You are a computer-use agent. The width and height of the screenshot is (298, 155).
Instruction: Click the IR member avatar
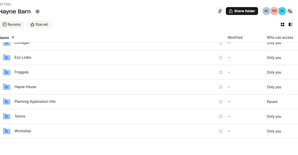(x=282, y=11)
